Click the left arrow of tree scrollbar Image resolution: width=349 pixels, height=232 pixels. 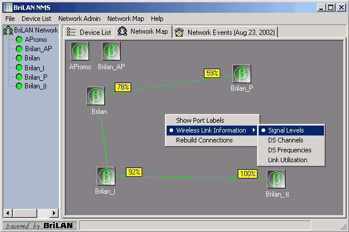click(8, 213)
